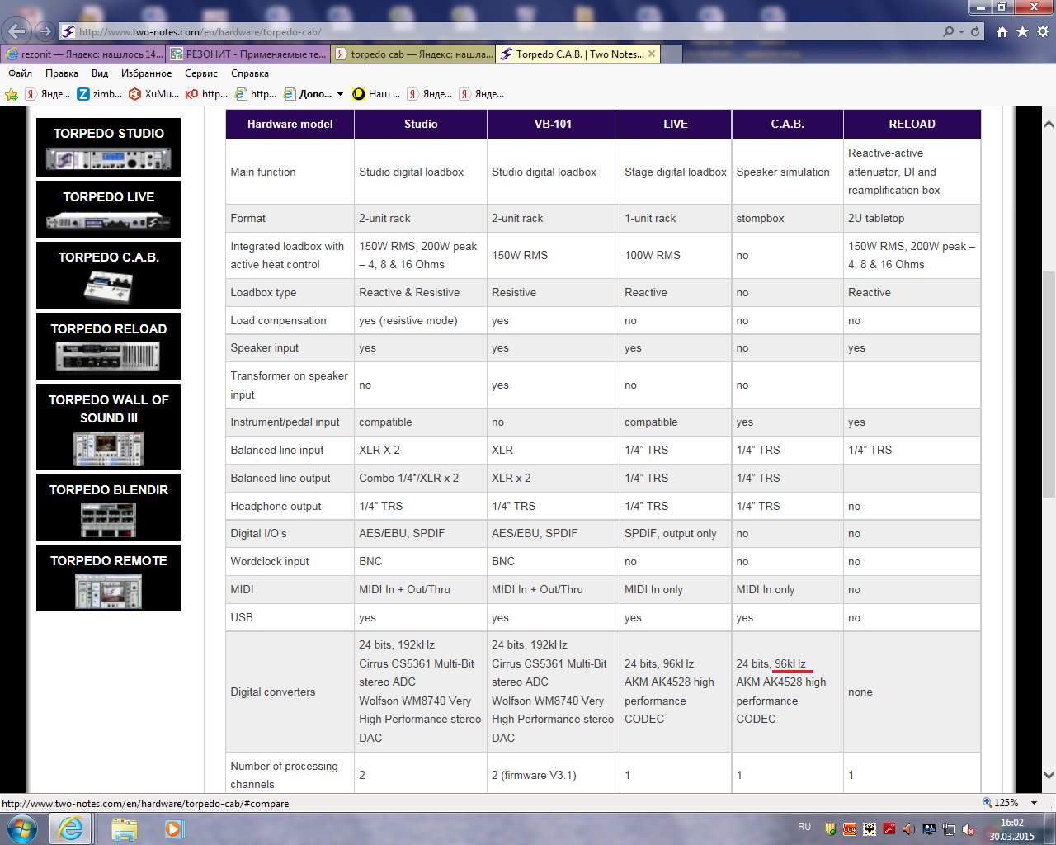1056x845 pixels.
Task: Open the Home page icon
Action: [x=1002, y=31]
